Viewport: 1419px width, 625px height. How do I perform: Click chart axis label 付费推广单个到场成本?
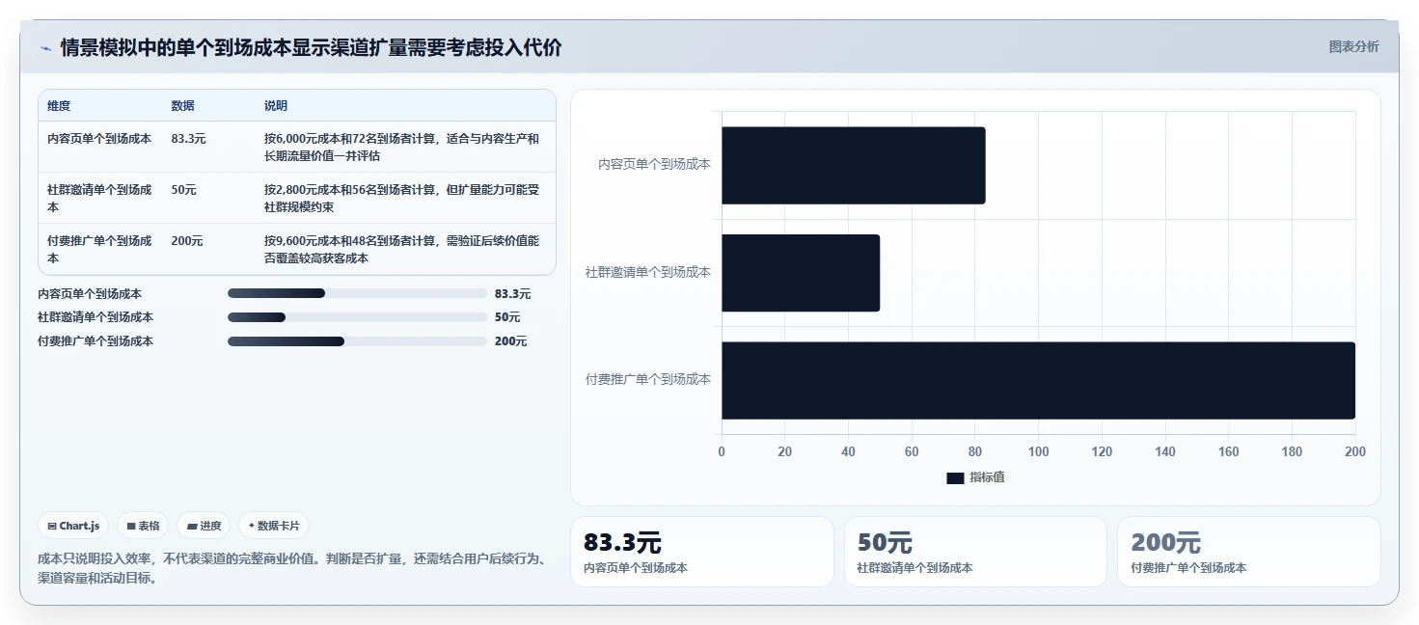coord(648,380)
